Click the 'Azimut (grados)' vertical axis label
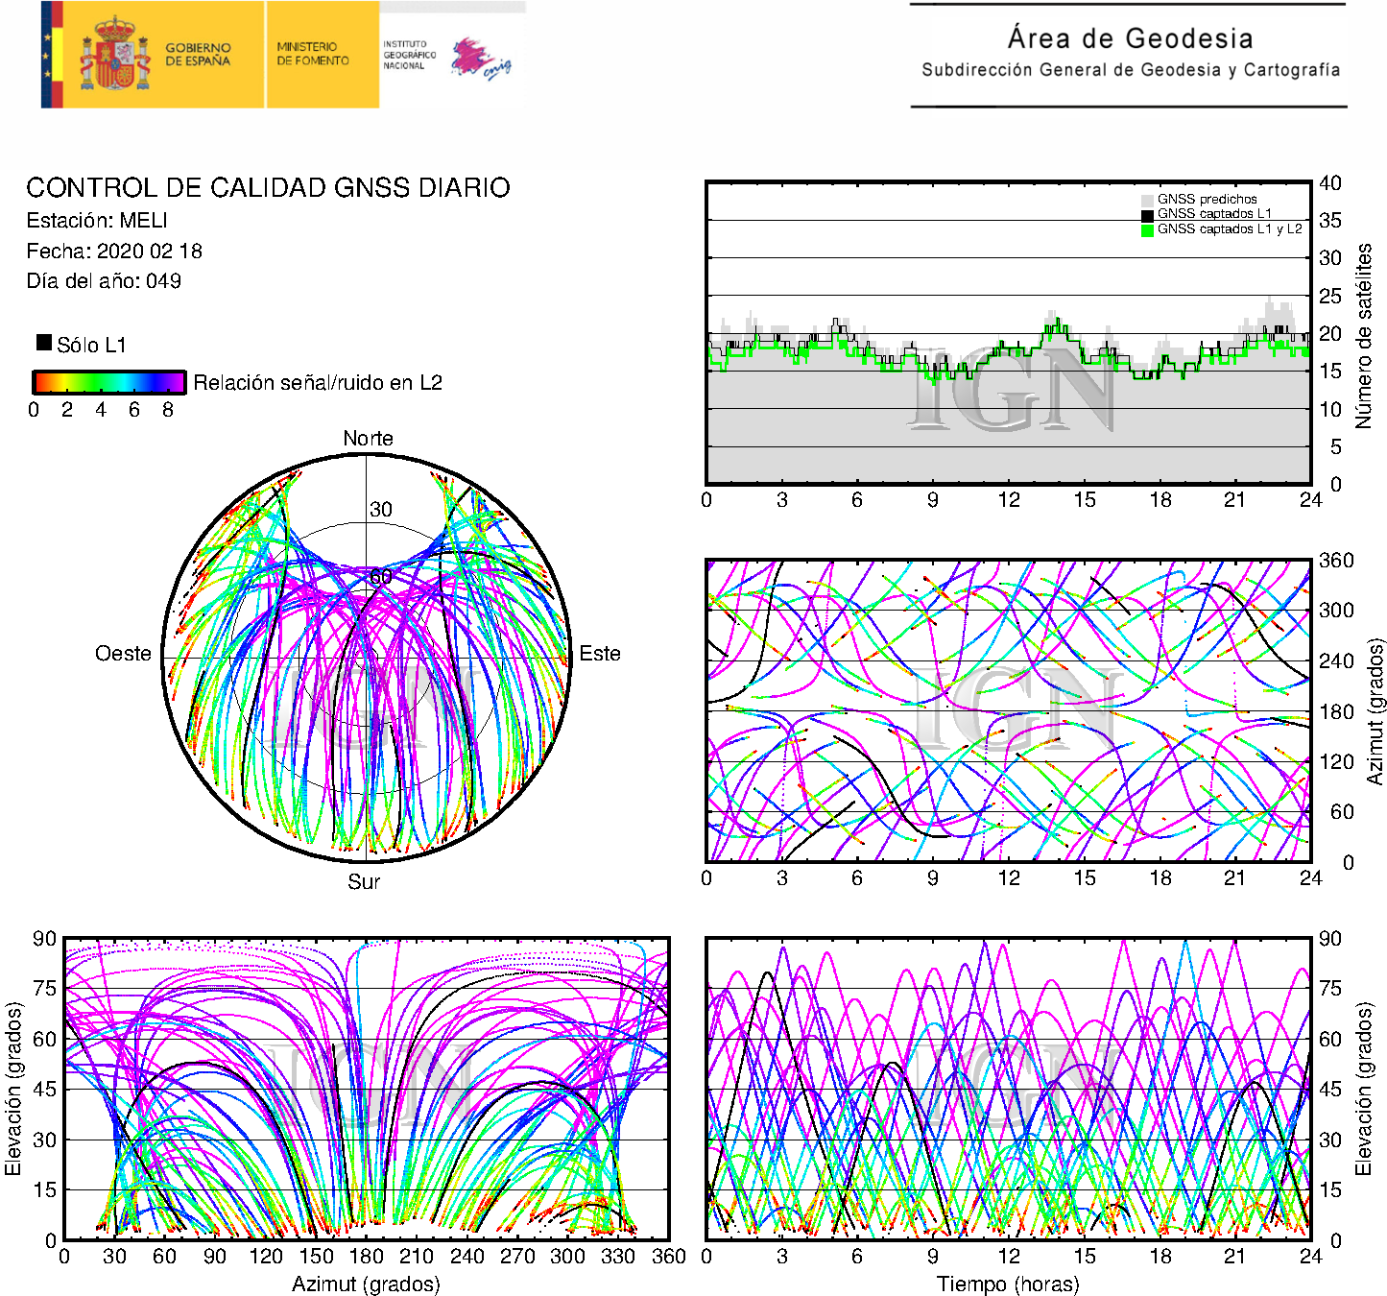The width and height of the screenshot is (1387, 1296). (1375, 711)
